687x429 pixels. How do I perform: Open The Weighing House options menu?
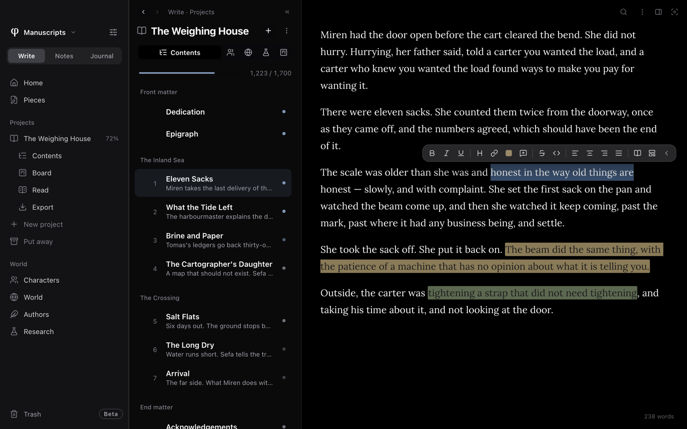pyautogui.click(x=286, y=31)
